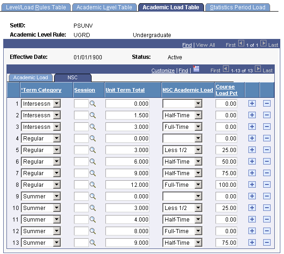Delete row 13 with minus button
Viewport: 284px width, 254px height.
(x=267, y=242)
